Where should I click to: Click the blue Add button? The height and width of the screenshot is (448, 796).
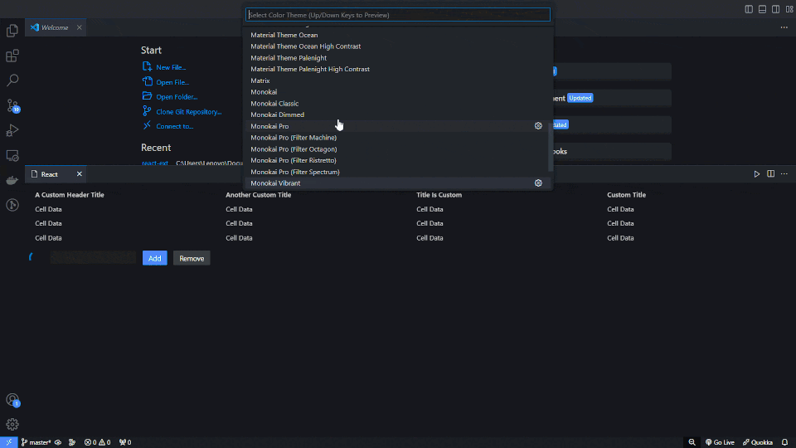[154, 258]
